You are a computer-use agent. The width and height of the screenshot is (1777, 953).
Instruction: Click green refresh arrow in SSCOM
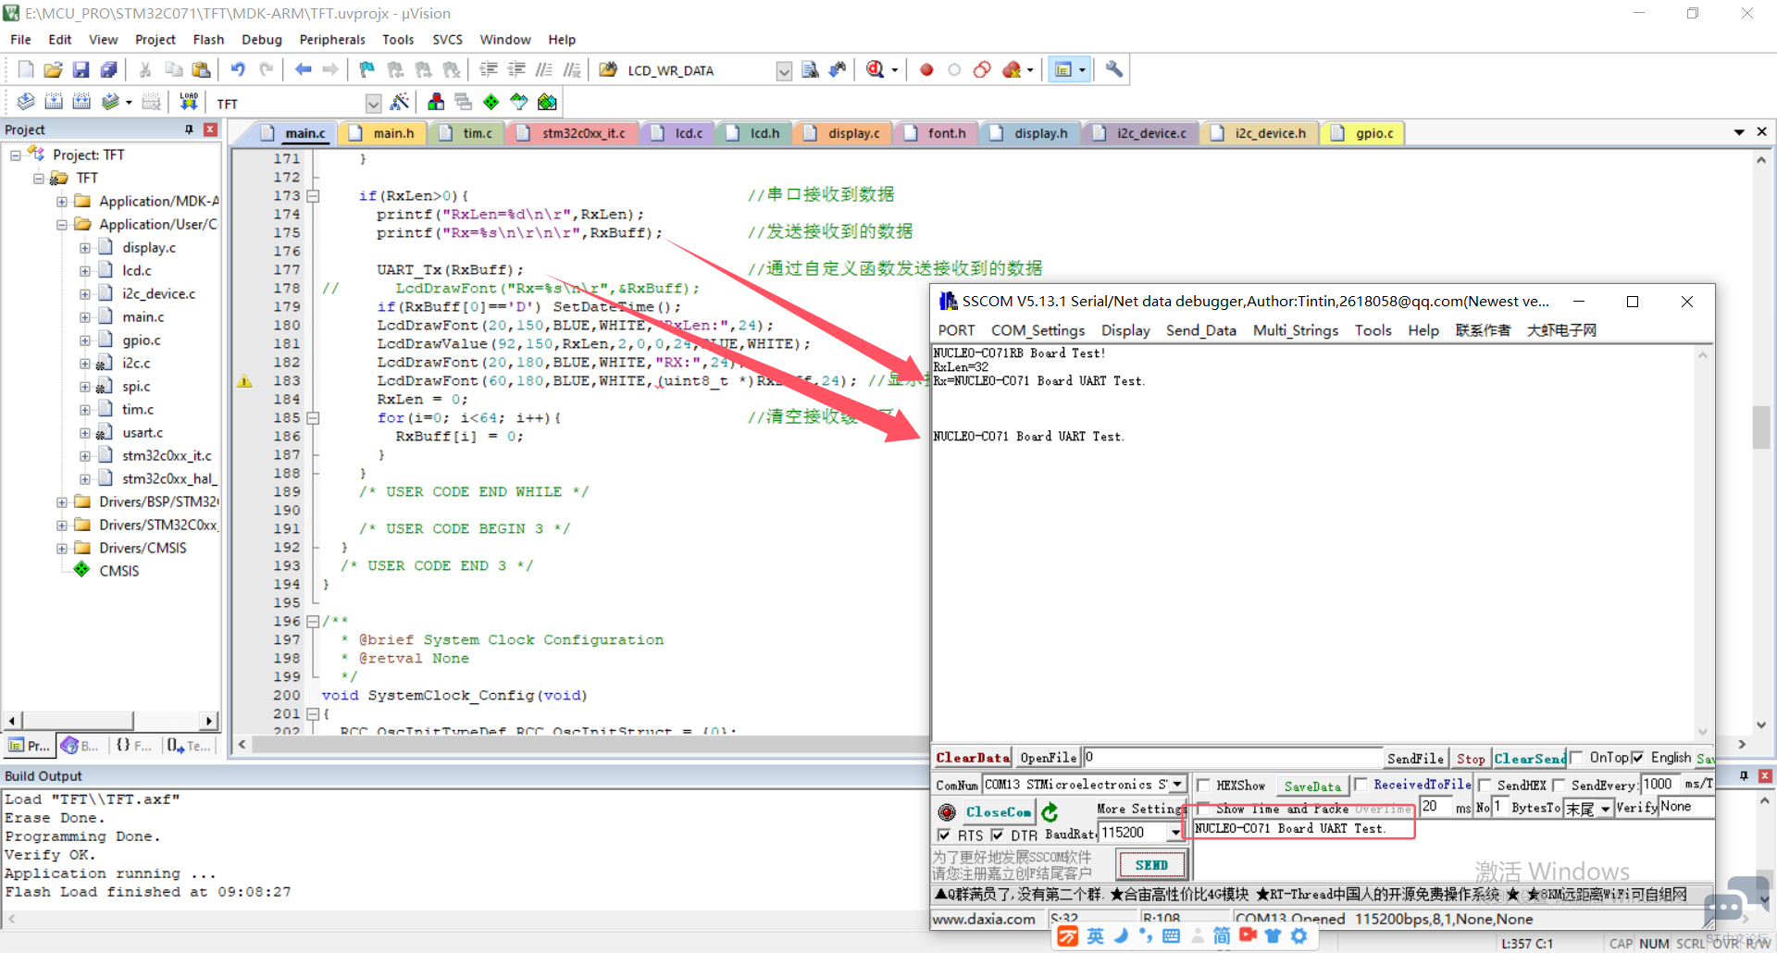click(1050, 812)
